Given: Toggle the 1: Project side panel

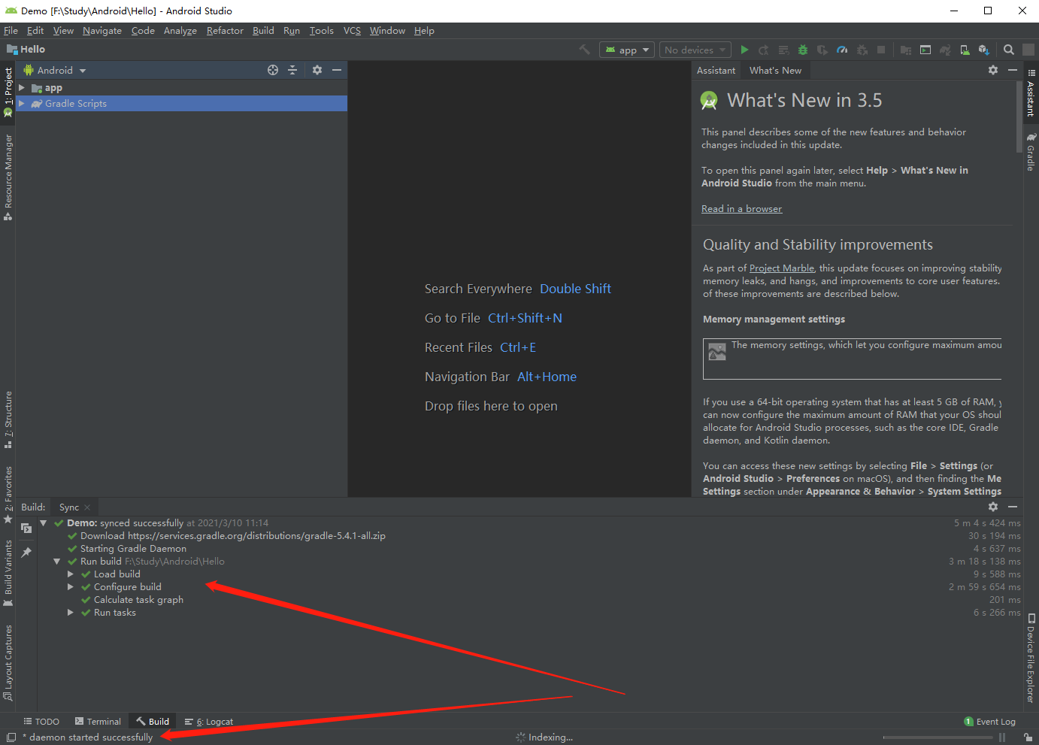Looking at the screenshot, I should point(8,92).
